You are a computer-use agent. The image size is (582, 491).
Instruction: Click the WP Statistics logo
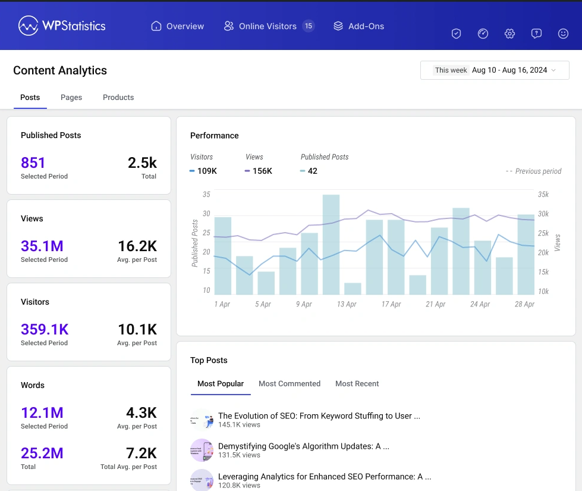point(62,26)
